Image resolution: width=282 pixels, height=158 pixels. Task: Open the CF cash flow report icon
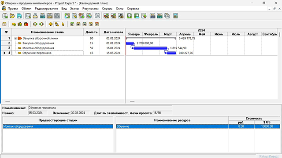[x=114, y=16]
